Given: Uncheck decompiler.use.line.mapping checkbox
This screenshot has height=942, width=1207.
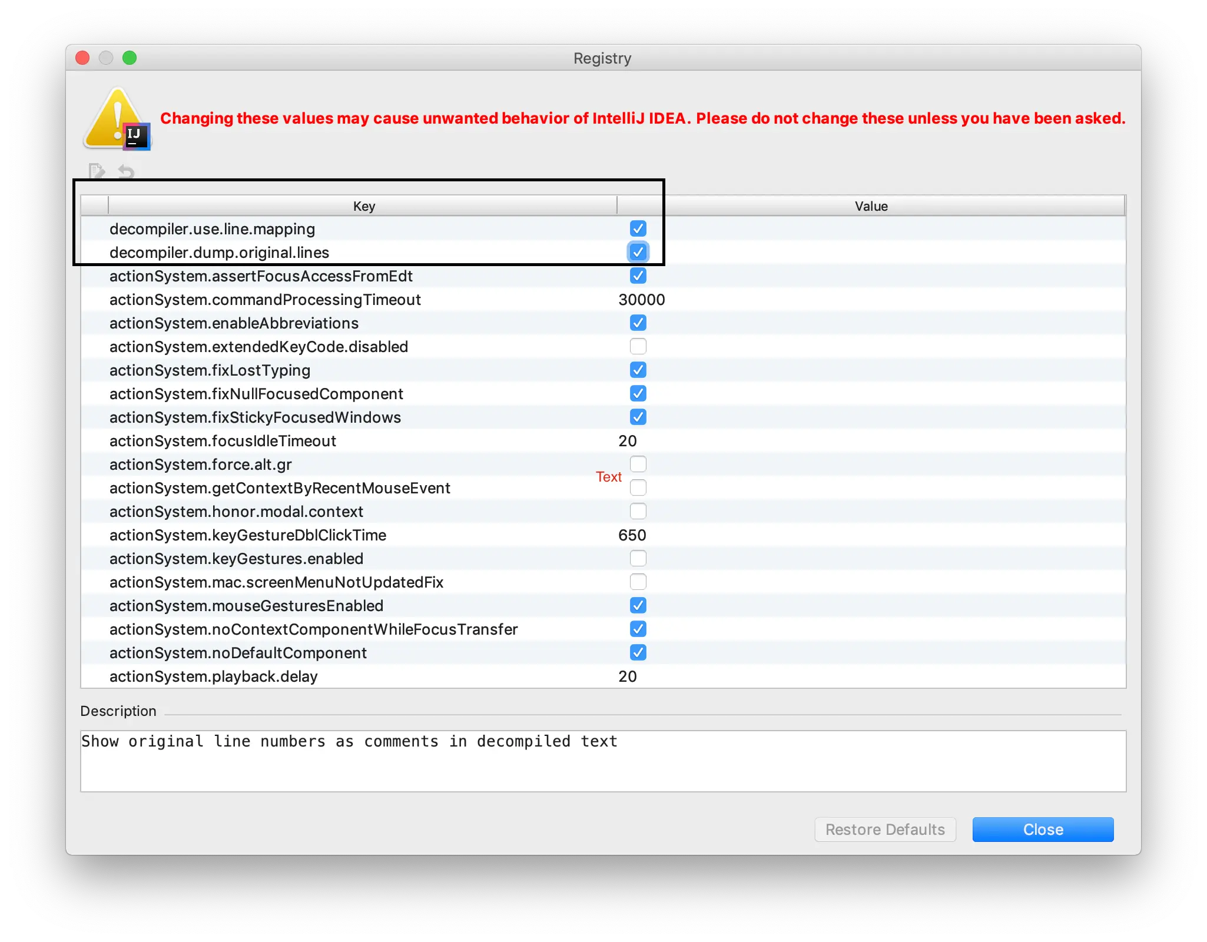Looking at the screenshot, I should pos(638,228).
